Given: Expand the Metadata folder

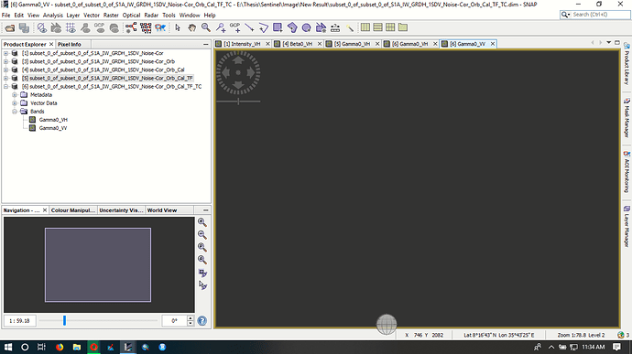Looking at the screenshot, I should (x=15, y=95).
